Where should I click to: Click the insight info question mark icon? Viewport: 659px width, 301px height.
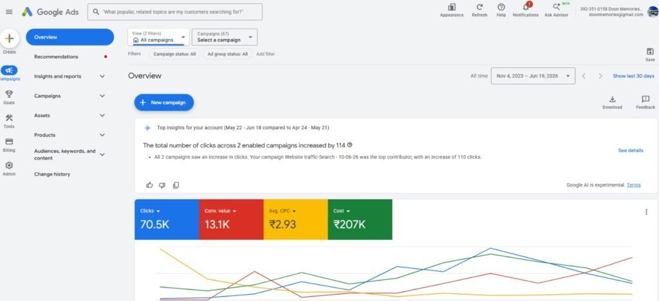(349, 145)
